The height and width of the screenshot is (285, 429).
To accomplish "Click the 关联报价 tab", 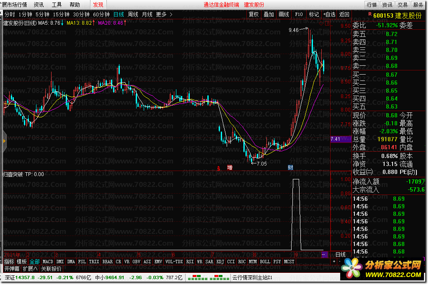I will pyautogui.click(x=51, y=269).
